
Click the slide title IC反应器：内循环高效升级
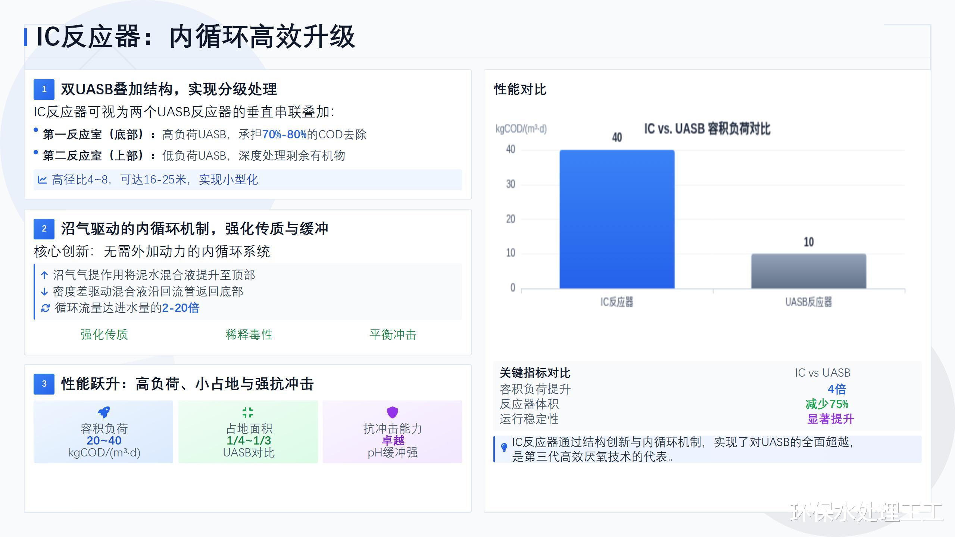pos(196,37)
